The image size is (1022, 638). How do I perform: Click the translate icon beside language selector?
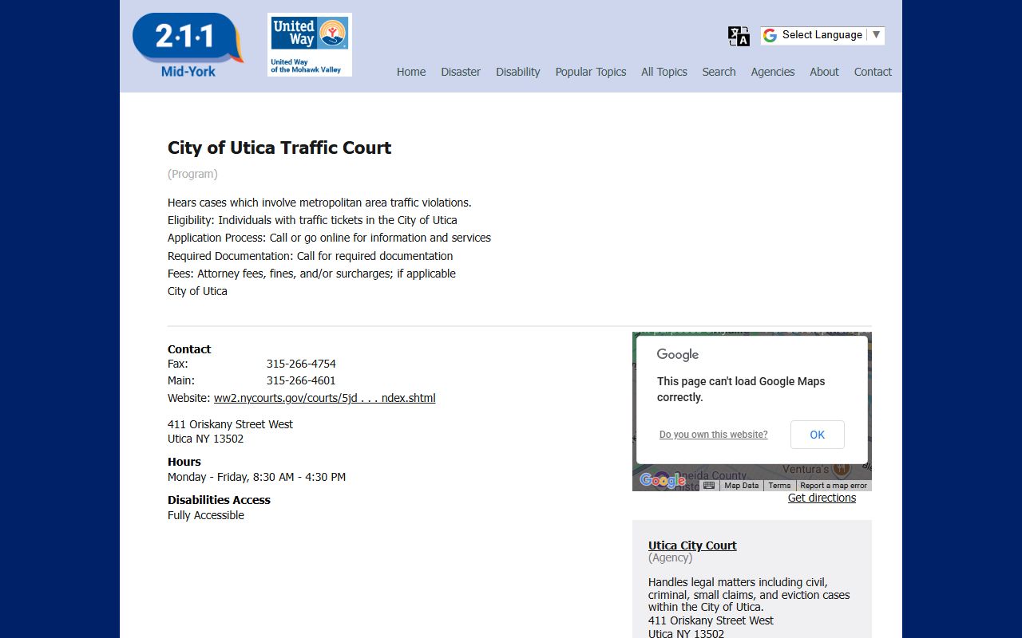click(739, 36)
